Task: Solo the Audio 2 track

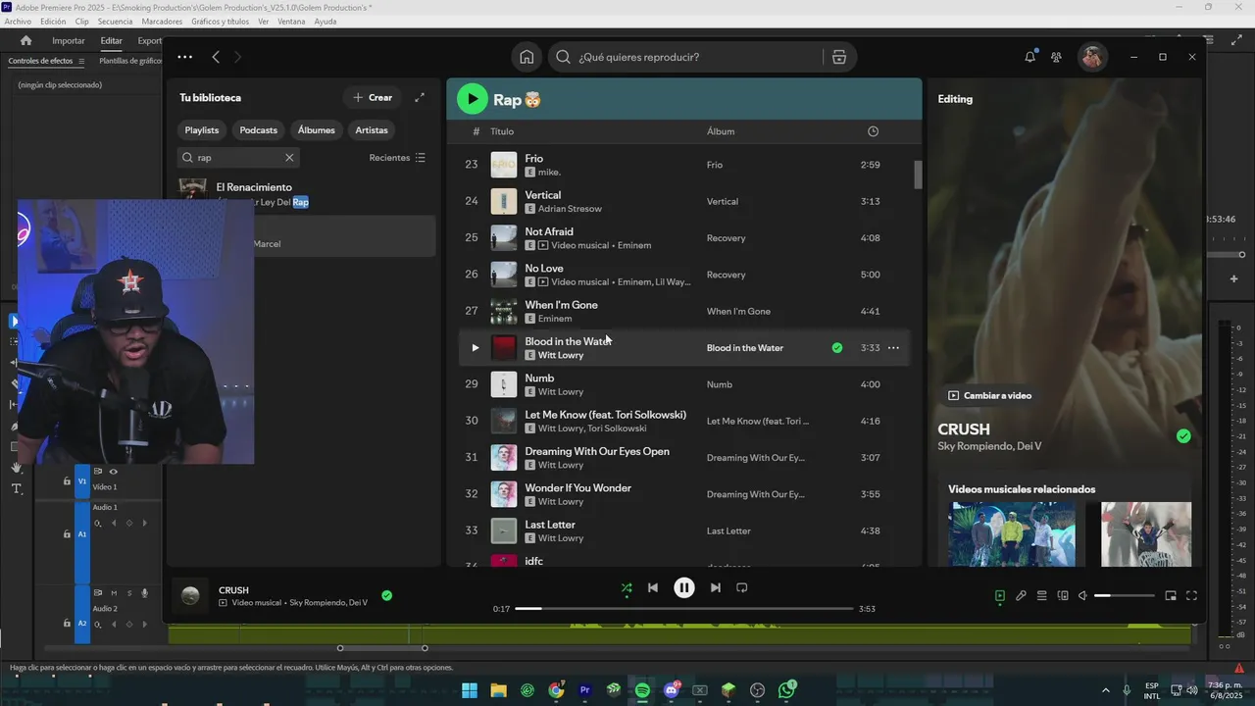Action: point(128,592)
